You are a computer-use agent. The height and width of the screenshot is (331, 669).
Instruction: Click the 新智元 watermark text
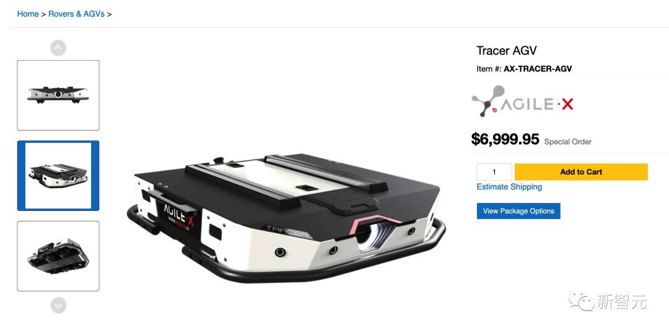(622, 301)
